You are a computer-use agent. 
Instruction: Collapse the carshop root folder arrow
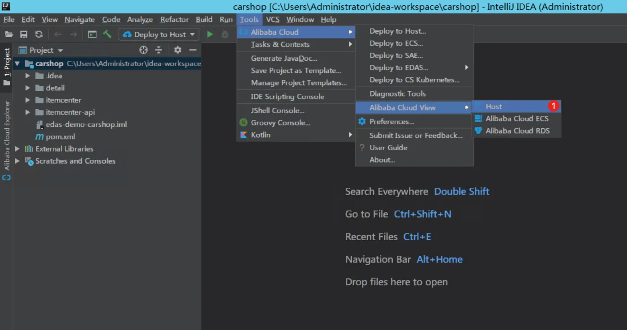click(x=17, y=63)
